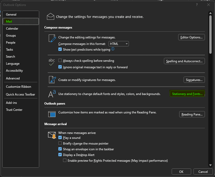Click the vertical scrollbar thumb
Viewport: 215px width, 177px height.
pyautogui.click(x=210, y=34)
